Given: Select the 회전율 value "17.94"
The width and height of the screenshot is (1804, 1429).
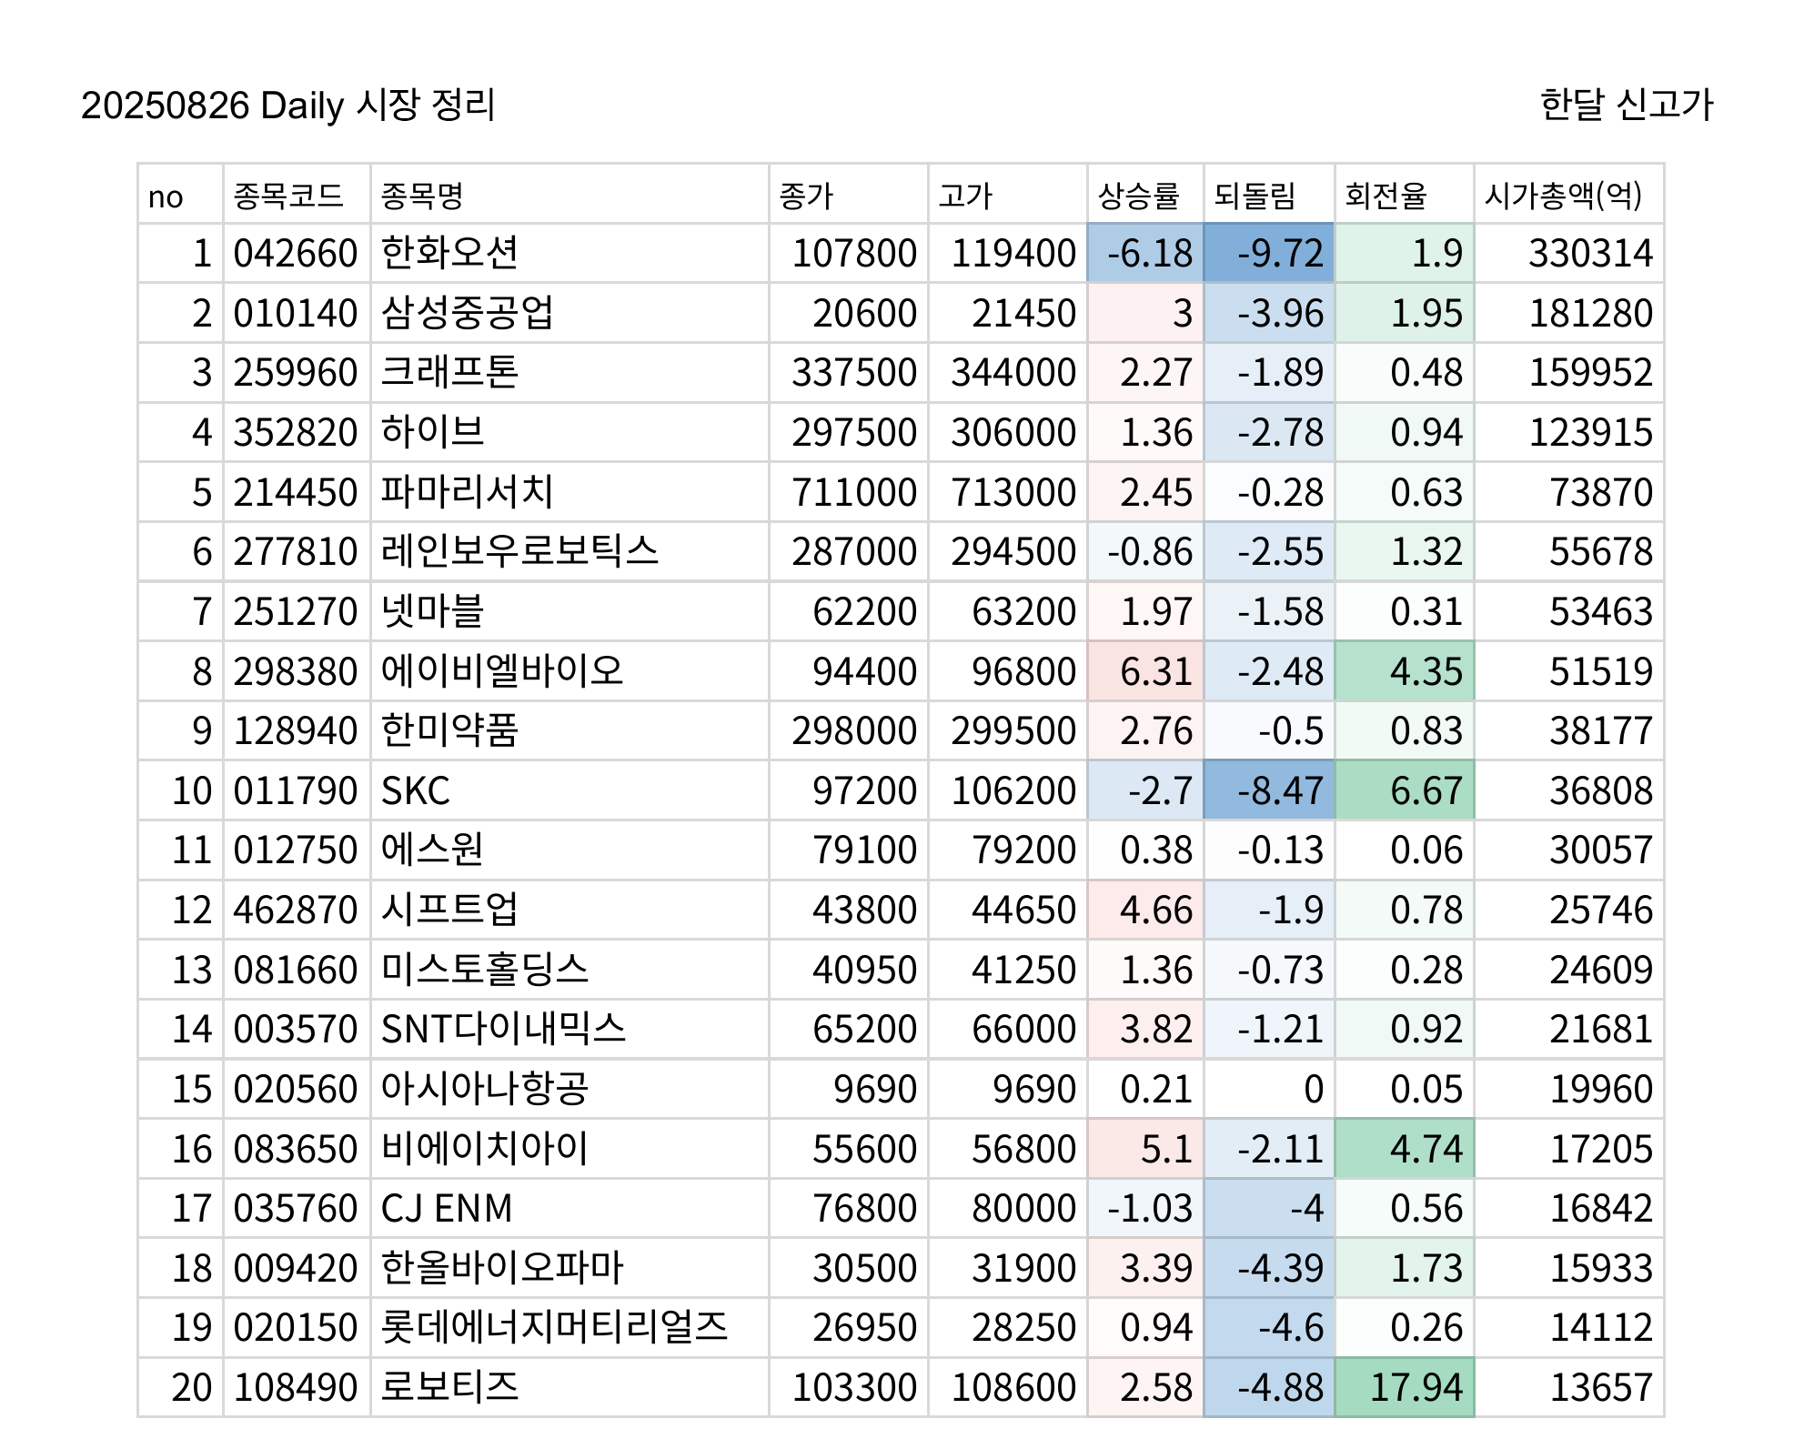Looking at the screenshot, I should [1416, 1388].
